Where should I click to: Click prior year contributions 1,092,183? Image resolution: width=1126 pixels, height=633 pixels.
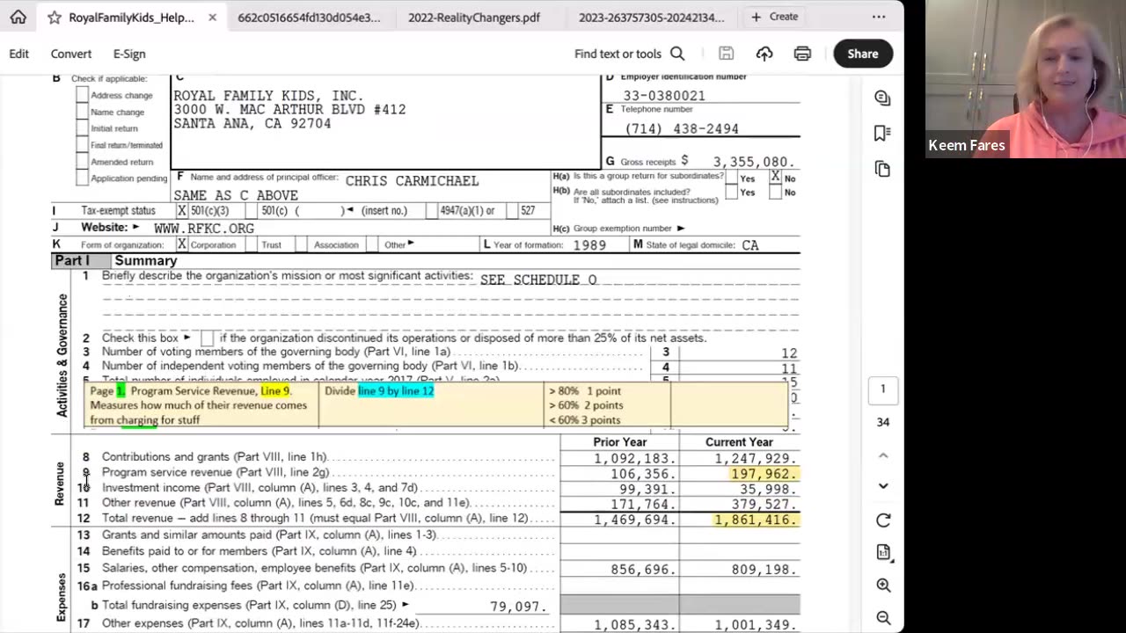[635, 459]
